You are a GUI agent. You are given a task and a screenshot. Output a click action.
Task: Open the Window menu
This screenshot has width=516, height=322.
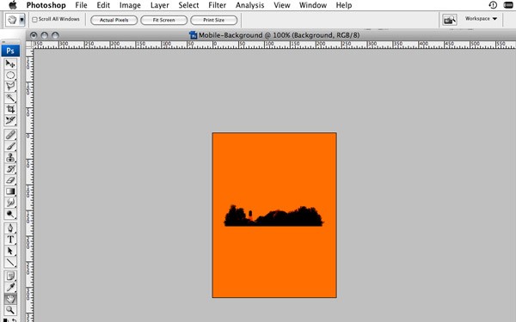pos(313,5)
